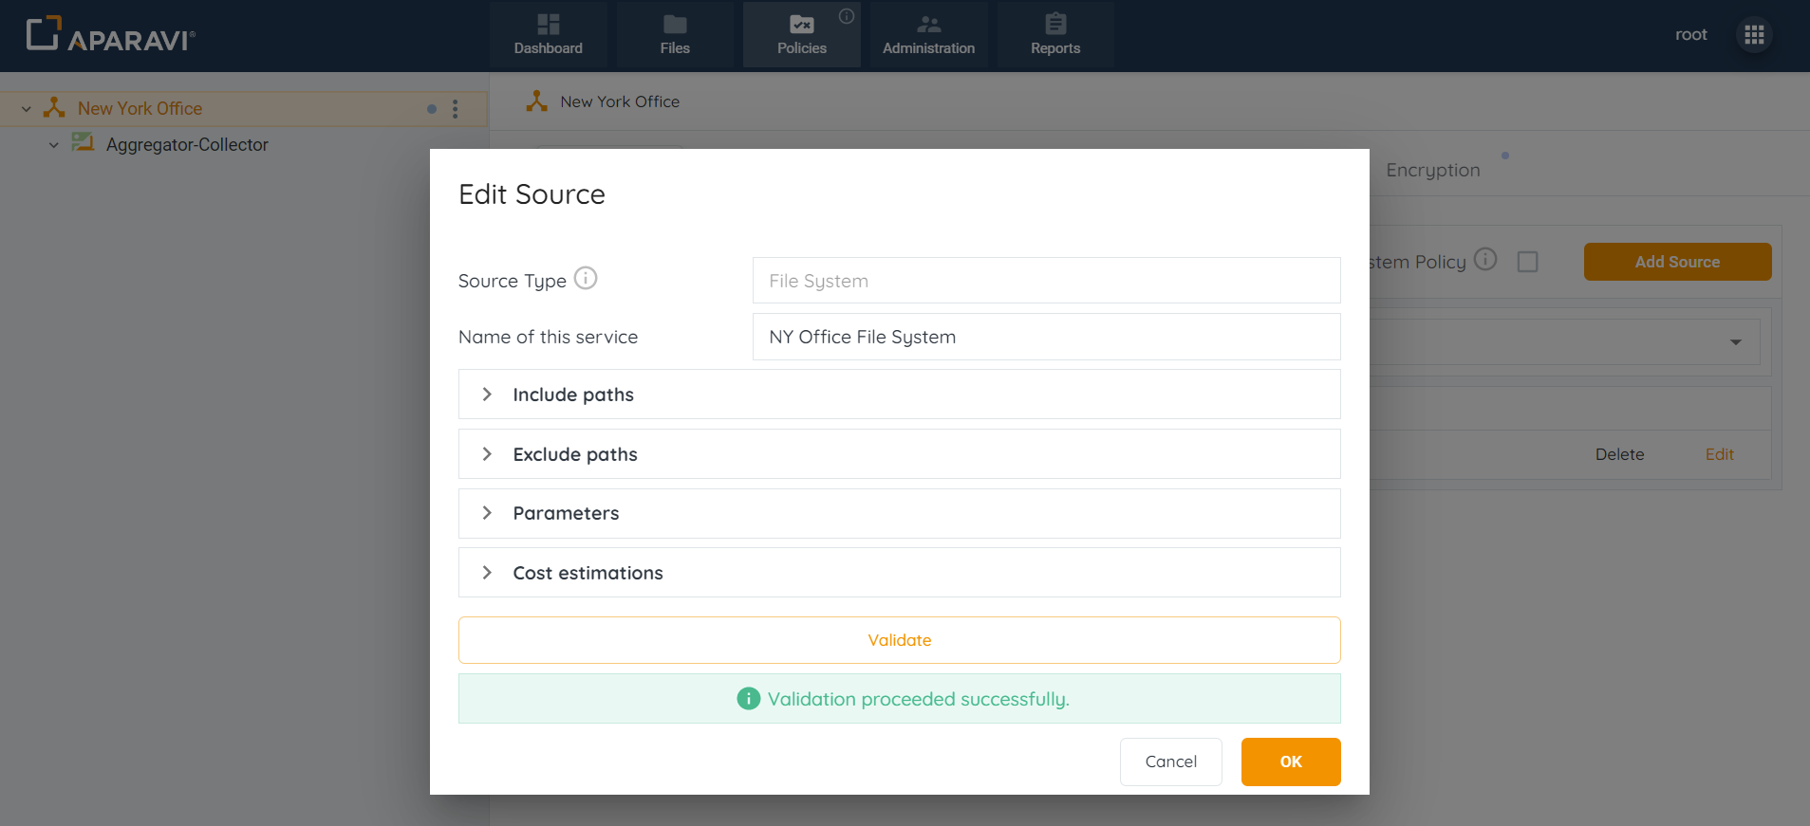Switch to the Administration tab
The image size is (1810, 826).
[x=928, y=35]
